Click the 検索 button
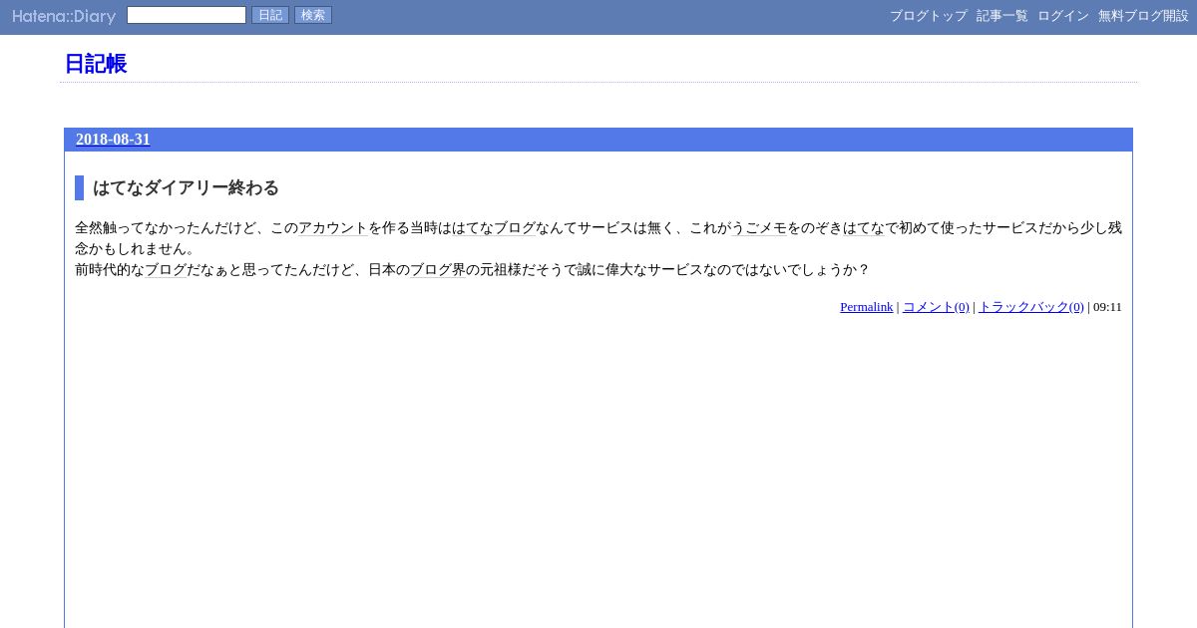The width and height of the screenshot is (1197, 628). point(313,15)
